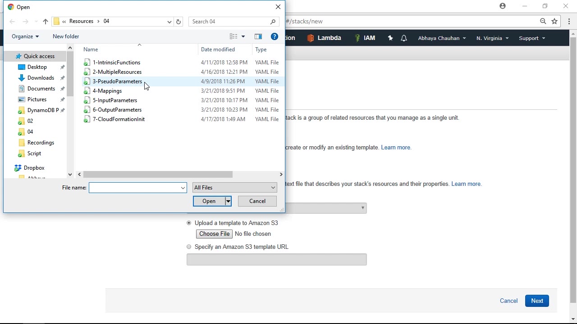Click New folder in the toolbar
The image size is (577, 324).
click(66, 36)
